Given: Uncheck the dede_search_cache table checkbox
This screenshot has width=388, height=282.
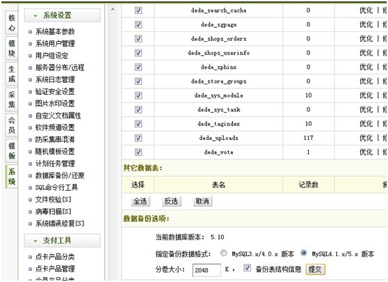Looking at the screenshot, I should (138, 10).
